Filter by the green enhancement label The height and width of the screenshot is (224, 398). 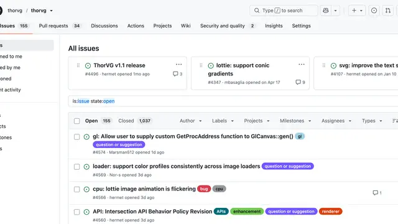pyautogui.click(x=247, y=212)
